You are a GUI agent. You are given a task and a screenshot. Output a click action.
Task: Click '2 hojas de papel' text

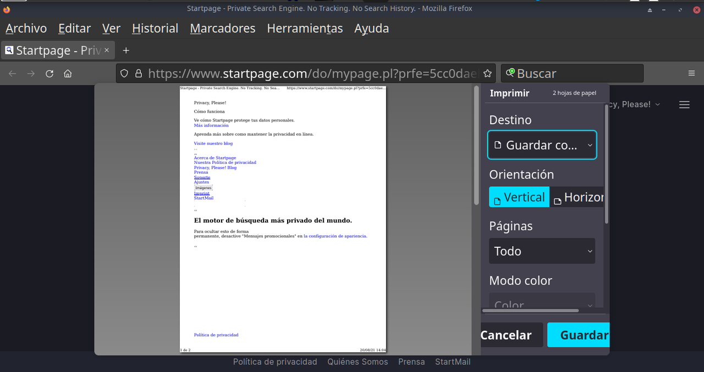(x=574, y=93)
